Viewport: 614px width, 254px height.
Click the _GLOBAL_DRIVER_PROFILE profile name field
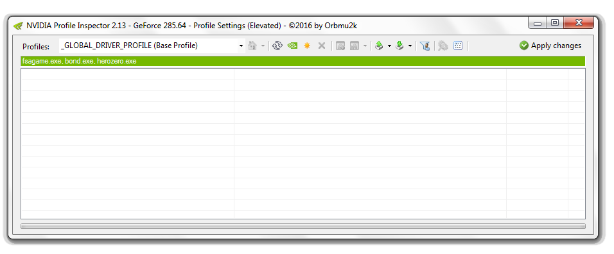click(x=148, y=46)
